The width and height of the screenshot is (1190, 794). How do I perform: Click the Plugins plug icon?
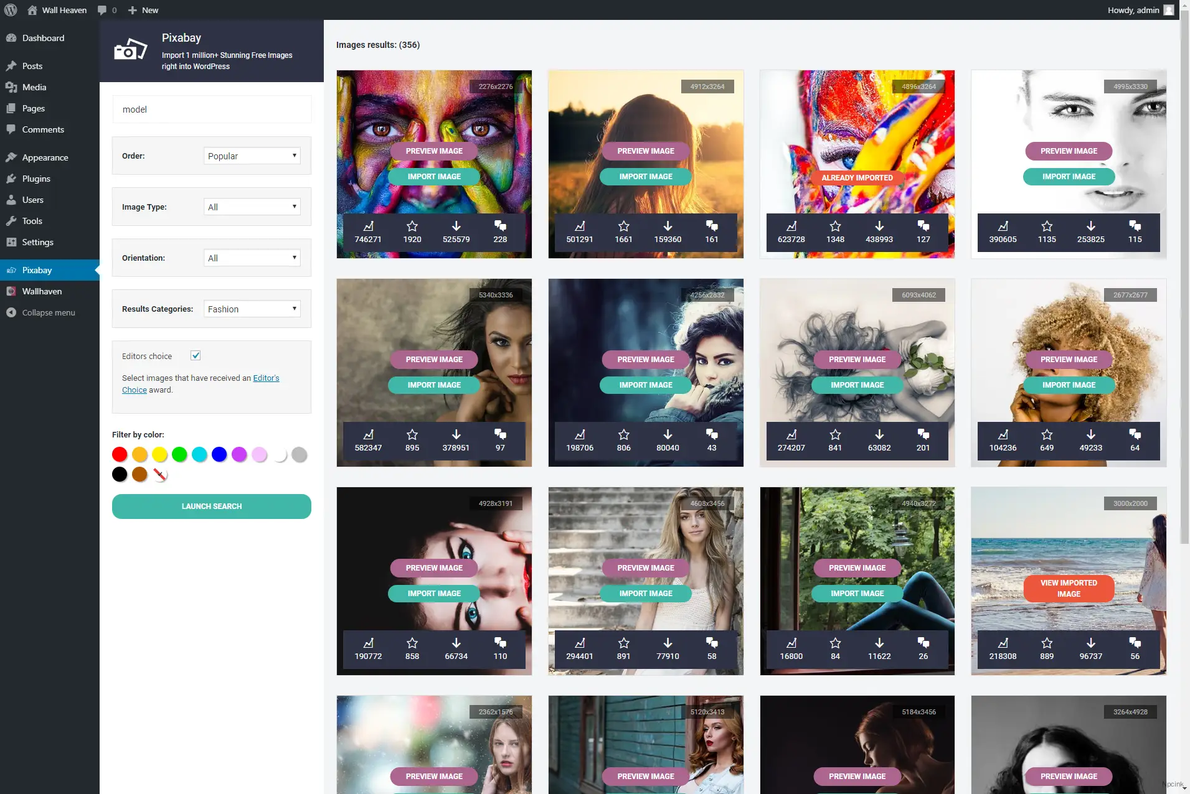(11, 179)
